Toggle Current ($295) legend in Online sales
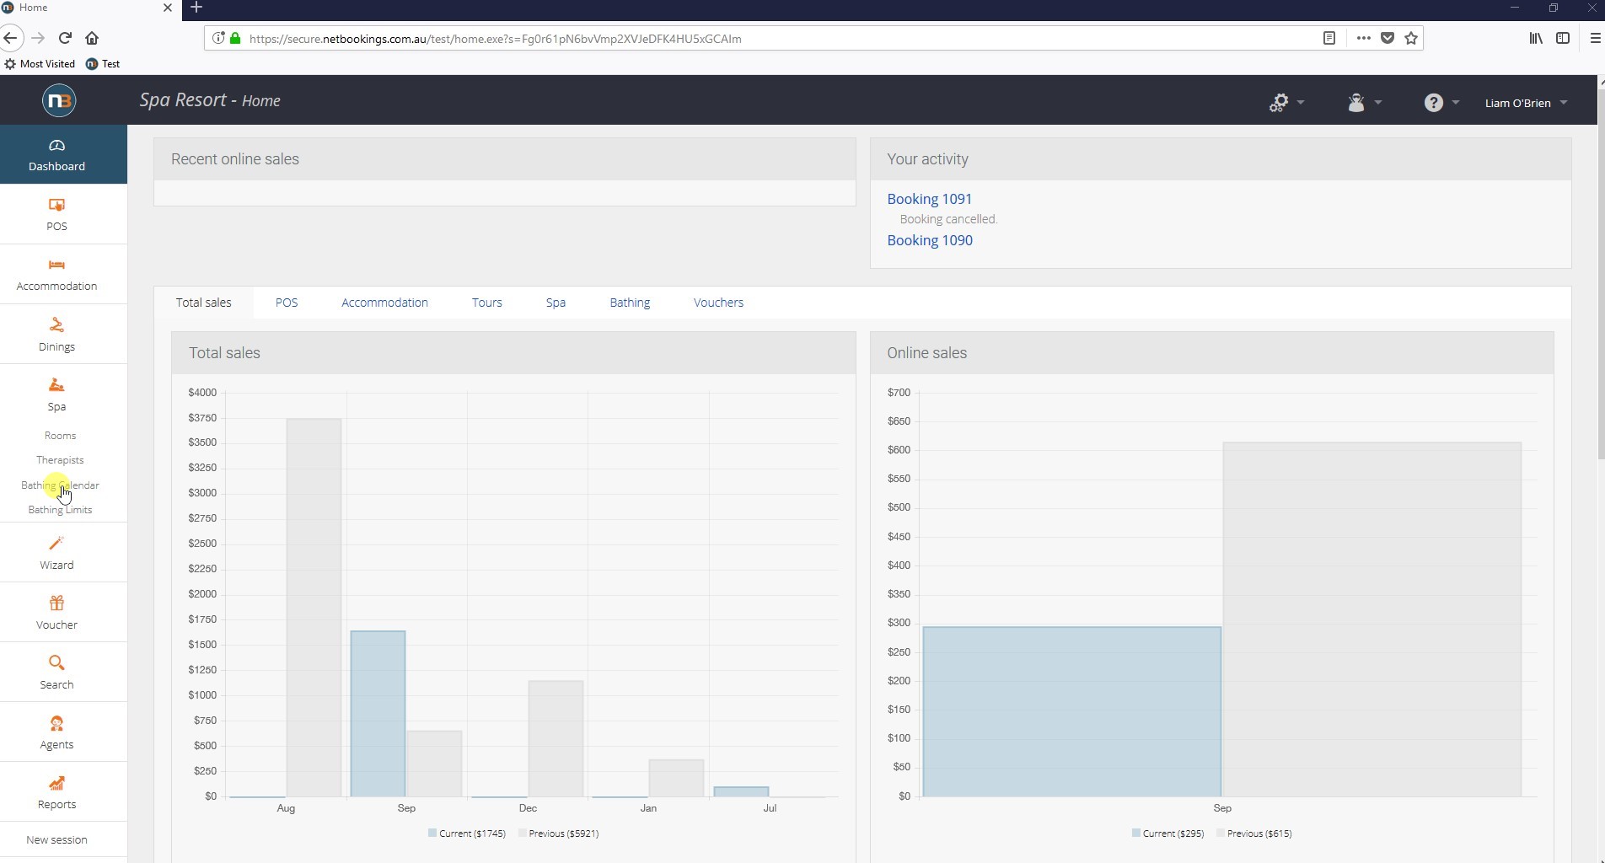The height and width of the screenshot is (863, 1605). [1168, 834]
